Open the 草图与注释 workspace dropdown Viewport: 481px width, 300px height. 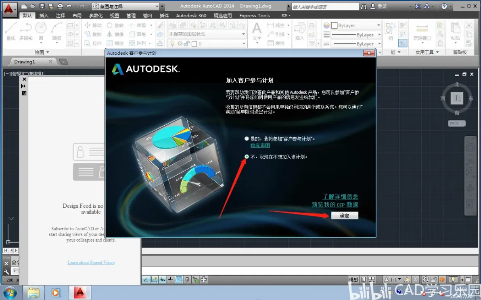[x=125, y=6]
